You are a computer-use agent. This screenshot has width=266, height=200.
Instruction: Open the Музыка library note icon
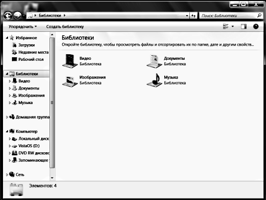[154, 80]
